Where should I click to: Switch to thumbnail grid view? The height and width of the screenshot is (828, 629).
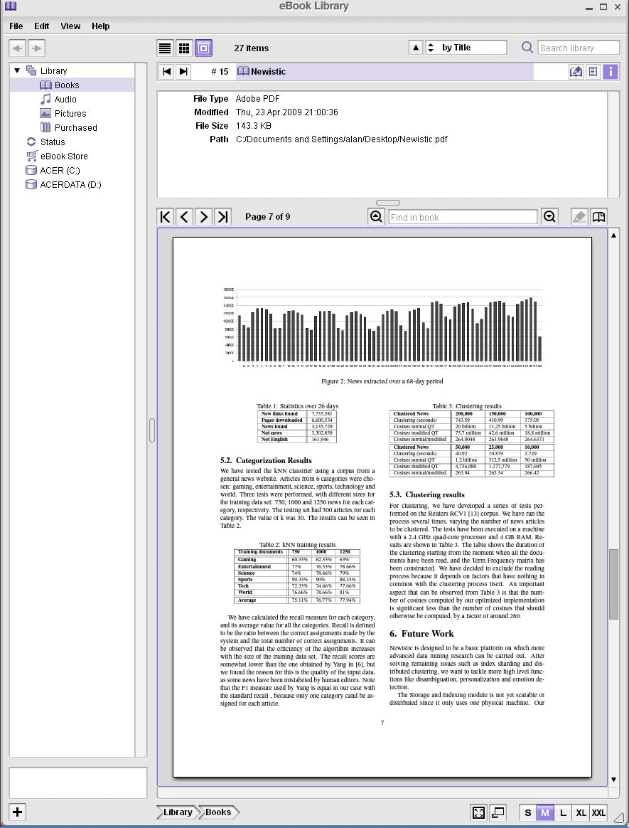point(184,48)
